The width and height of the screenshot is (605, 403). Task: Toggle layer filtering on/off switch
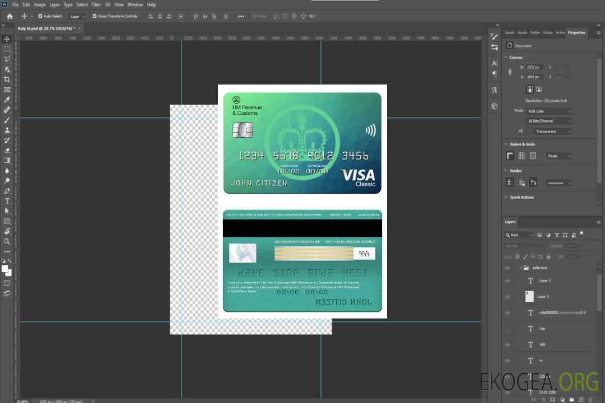(581, 234)
